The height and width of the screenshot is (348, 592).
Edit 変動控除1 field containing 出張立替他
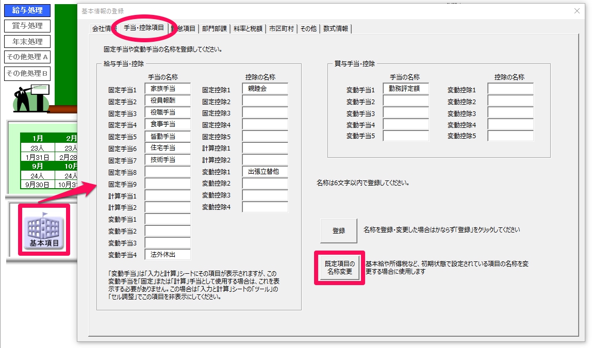pyautogui.click(x=265, y=172)
